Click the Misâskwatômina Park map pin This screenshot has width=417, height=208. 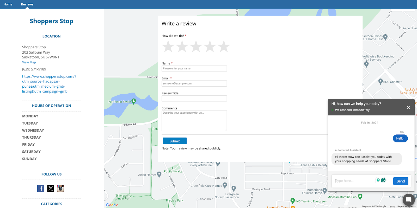point(360,197)
